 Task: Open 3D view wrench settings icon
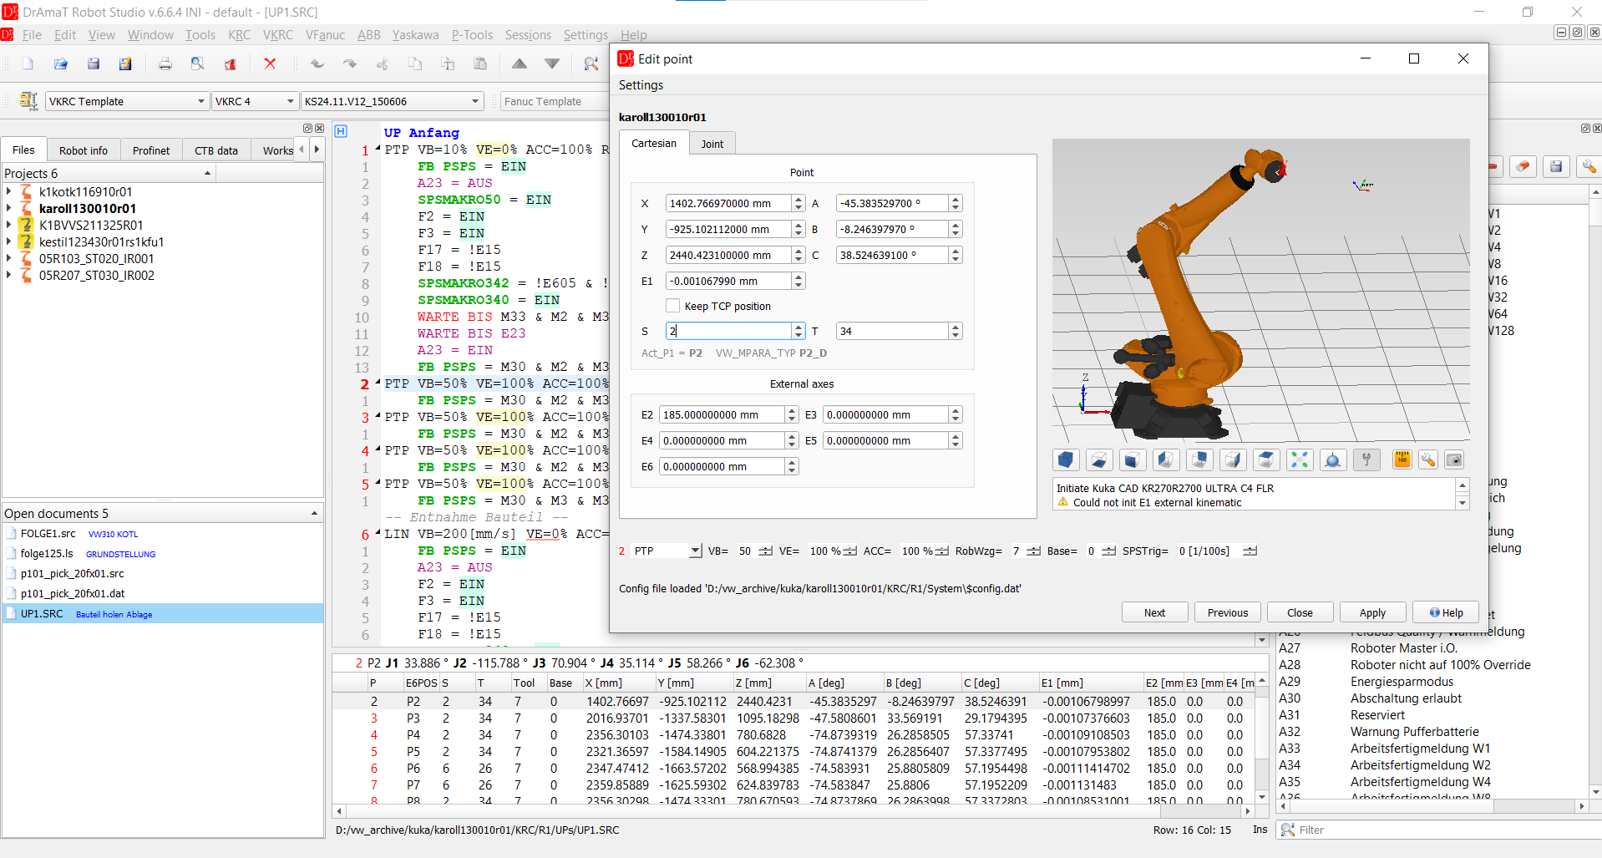click(1428, 459)
